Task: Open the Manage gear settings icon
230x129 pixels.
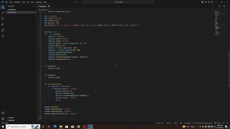Action: [3, 119]
